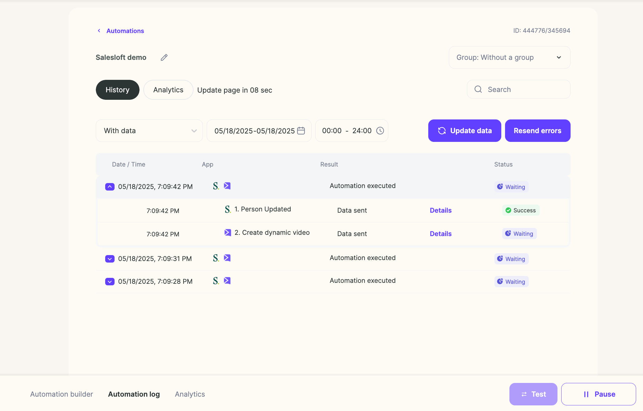Click Success badge for Person Updated step

[521, 210]
